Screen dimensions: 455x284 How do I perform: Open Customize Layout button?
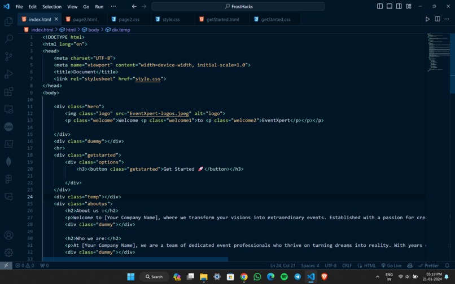tap(409, 6)
